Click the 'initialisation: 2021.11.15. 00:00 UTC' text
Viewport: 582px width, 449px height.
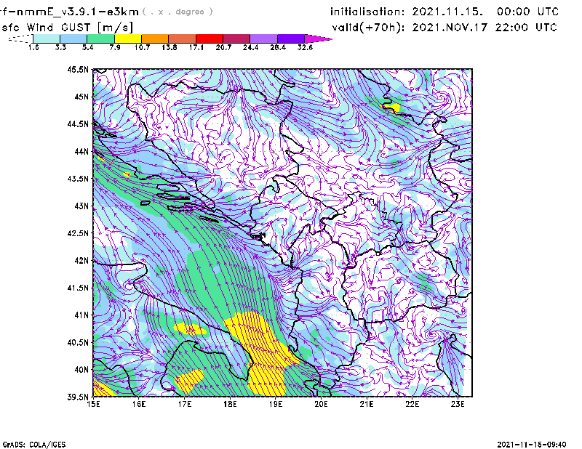(x=445, y=12)
